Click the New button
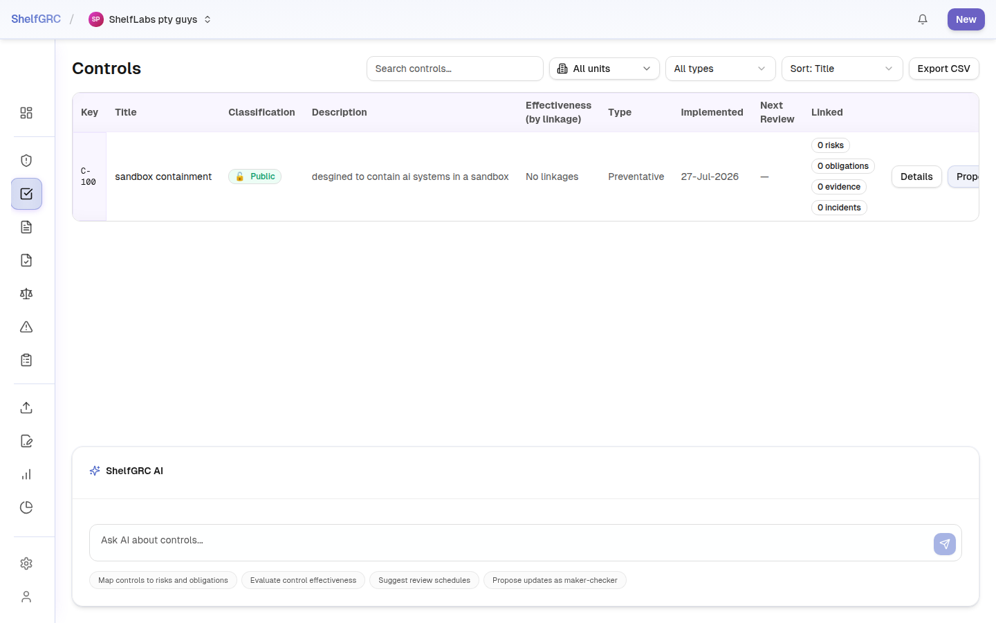 click(x=966, y=19)
